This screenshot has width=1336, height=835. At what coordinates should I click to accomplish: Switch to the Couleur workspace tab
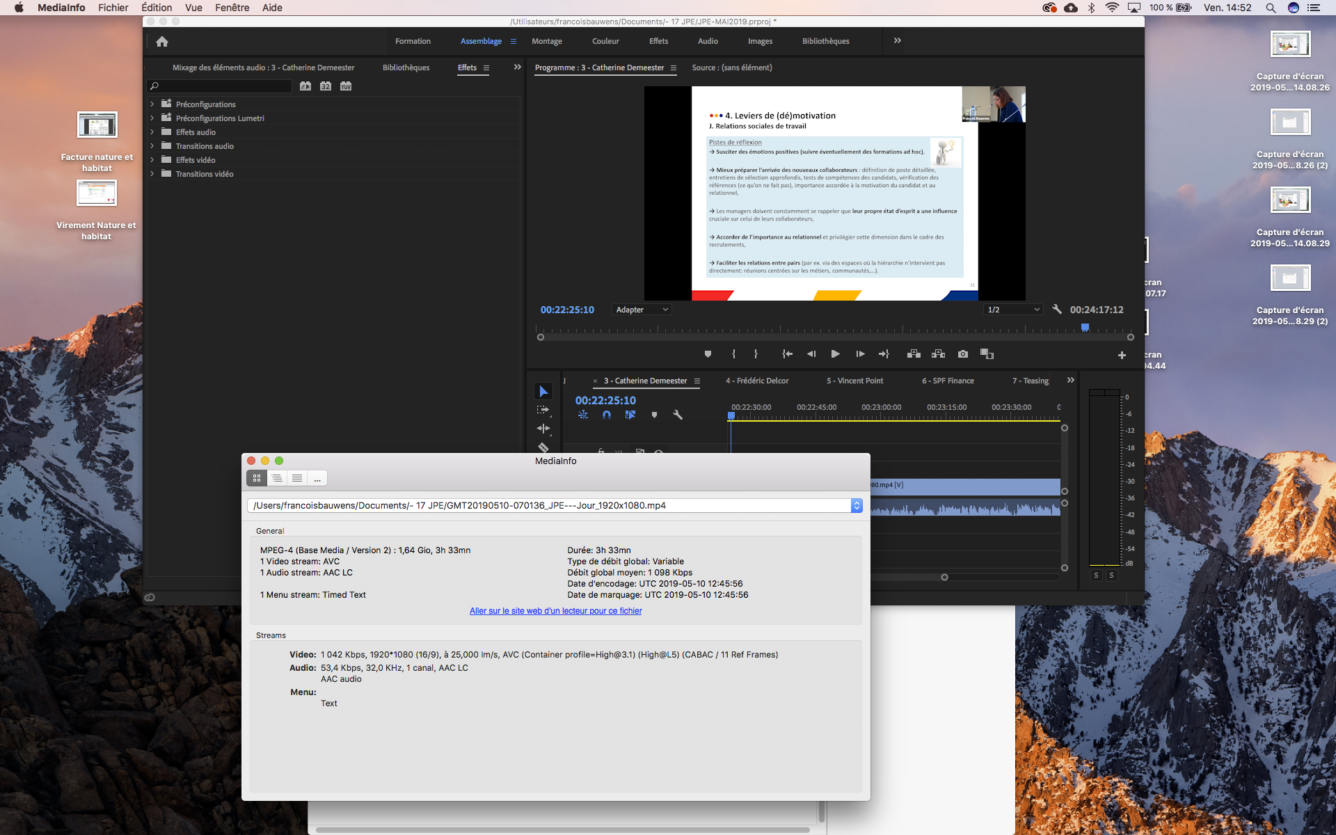tap(605, 41)
